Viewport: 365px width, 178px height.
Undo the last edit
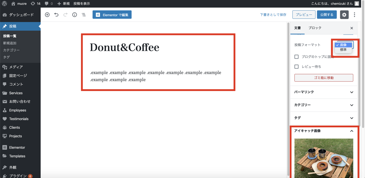(x=56, y=15)
